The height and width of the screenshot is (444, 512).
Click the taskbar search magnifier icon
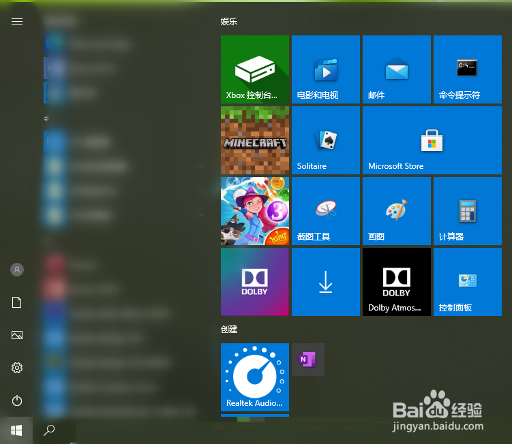click(49, 430)
